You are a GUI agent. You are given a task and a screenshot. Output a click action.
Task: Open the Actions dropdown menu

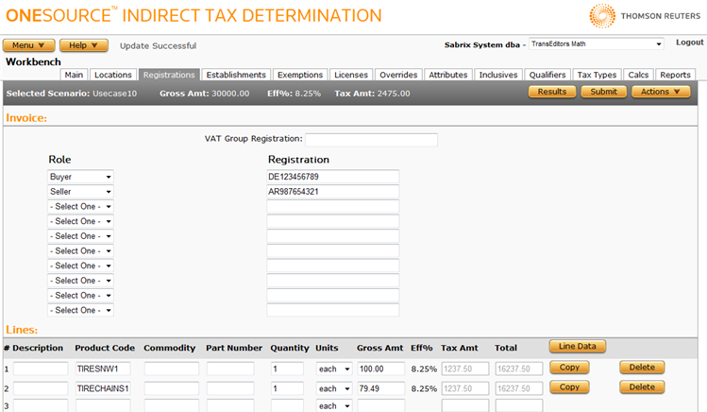point(661,92)
